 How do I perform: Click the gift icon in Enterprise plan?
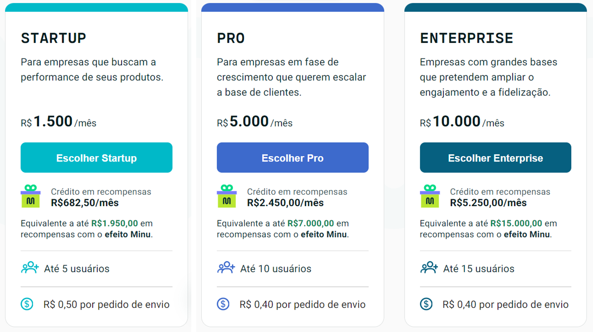(x=430, y=197)
